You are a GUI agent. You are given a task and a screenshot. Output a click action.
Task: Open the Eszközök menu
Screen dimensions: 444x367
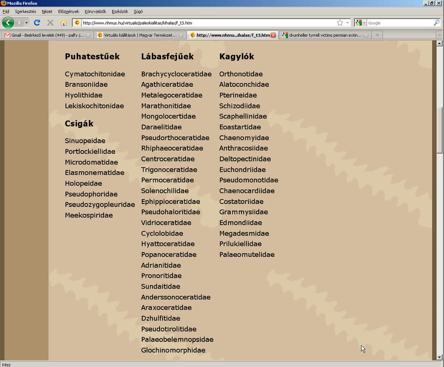[x=120, y=12]
